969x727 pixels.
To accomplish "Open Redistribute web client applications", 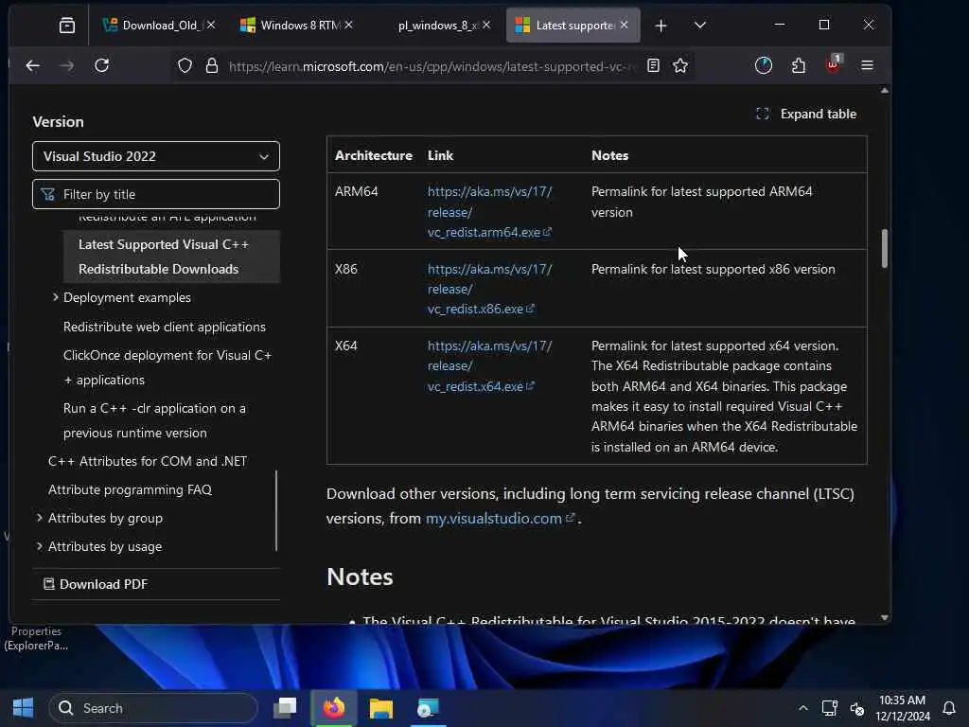I will (165, 327).
